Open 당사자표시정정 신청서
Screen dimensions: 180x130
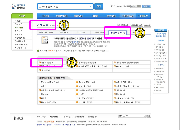tap(50, 82)
